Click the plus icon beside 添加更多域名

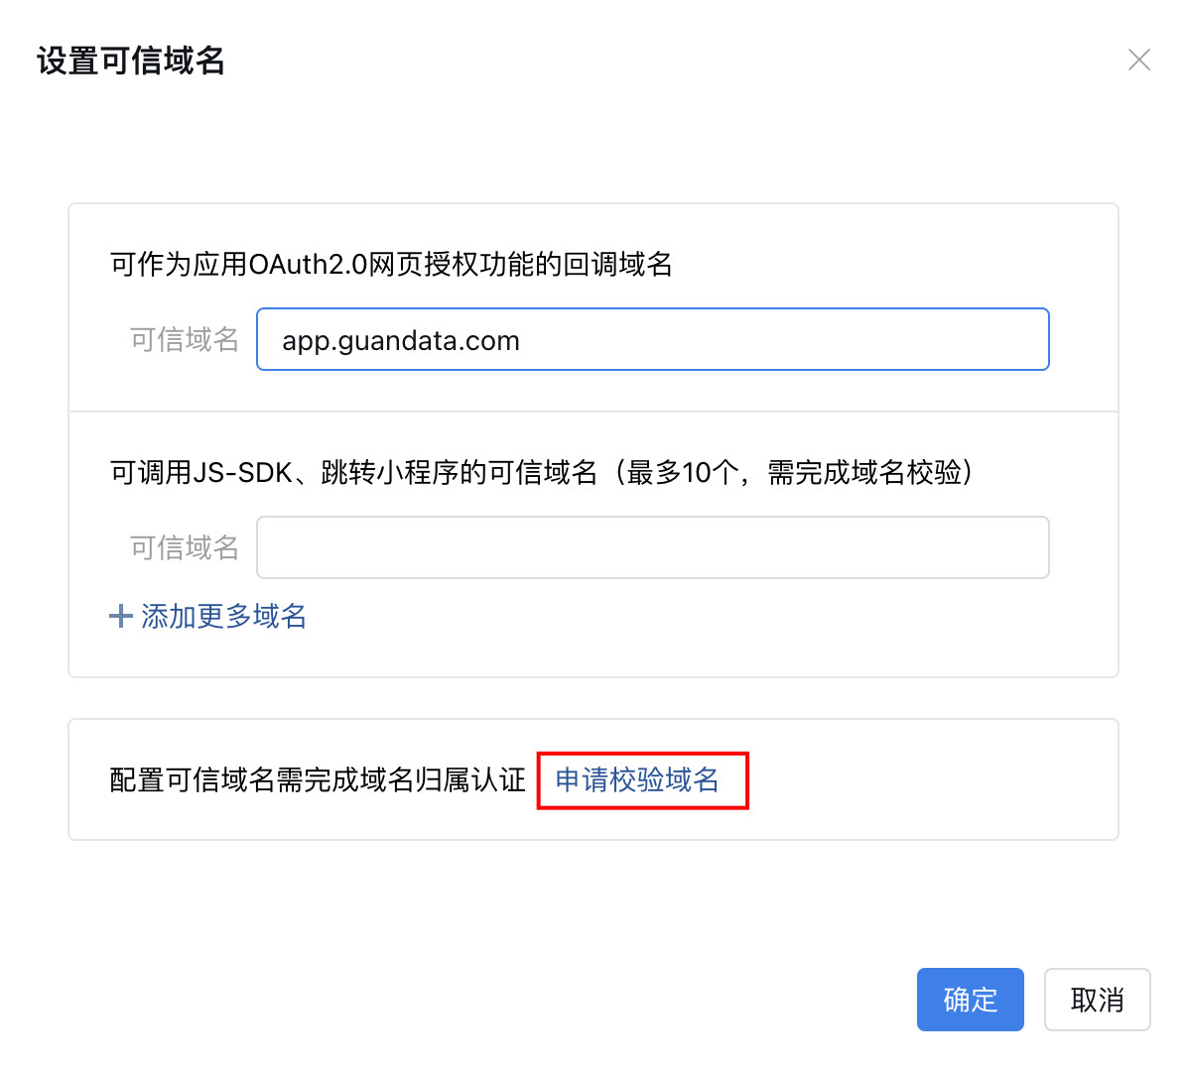(121, 617)
